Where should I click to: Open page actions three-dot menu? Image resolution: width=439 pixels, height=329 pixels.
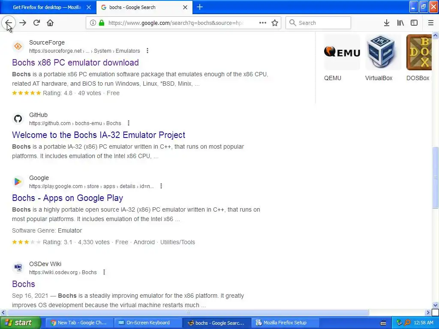[263, 23]
